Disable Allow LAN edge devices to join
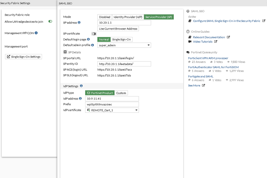Screen dimensions: 267x178 pos(50,21)
